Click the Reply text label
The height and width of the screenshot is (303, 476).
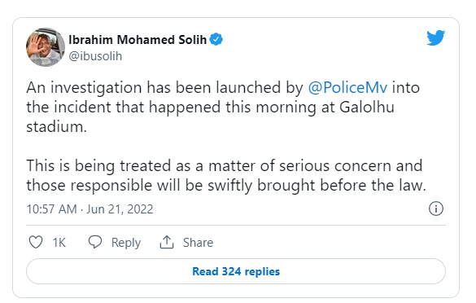pyautogui.click(x=126, y=243)
